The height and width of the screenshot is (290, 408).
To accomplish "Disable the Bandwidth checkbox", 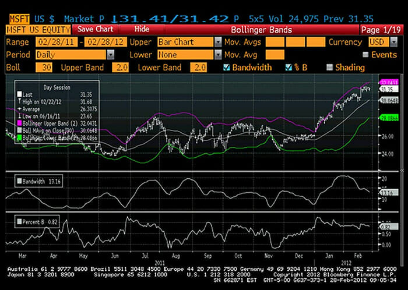I will pyautogui.click(x=227, y=68).
